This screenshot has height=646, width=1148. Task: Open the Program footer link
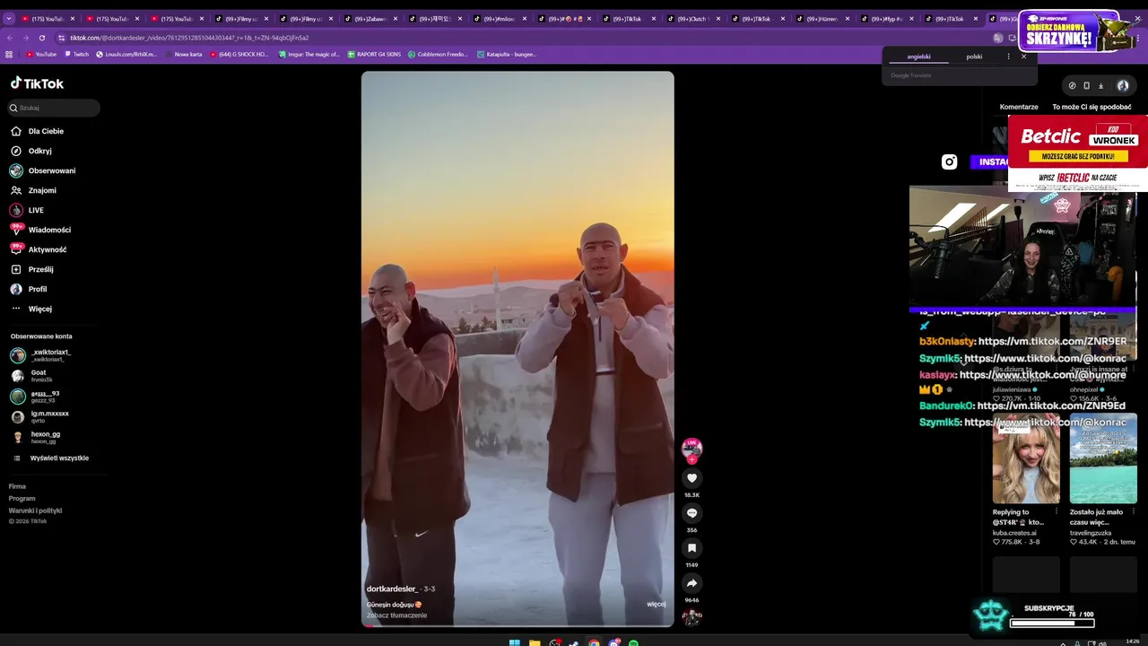coord(22,498)
